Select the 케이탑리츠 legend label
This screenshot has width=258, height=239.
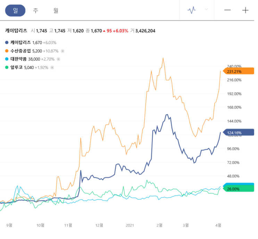[x=20, y=42]
